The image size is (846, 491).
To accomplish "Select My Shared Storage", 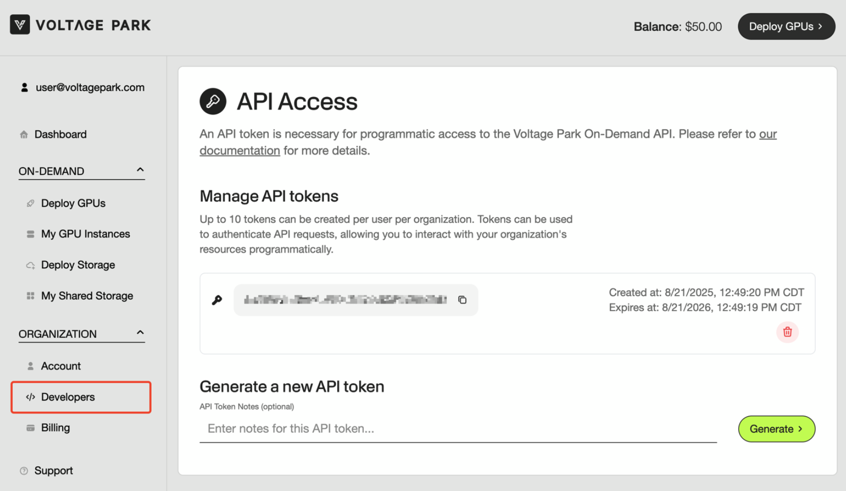I will (87, 296).
